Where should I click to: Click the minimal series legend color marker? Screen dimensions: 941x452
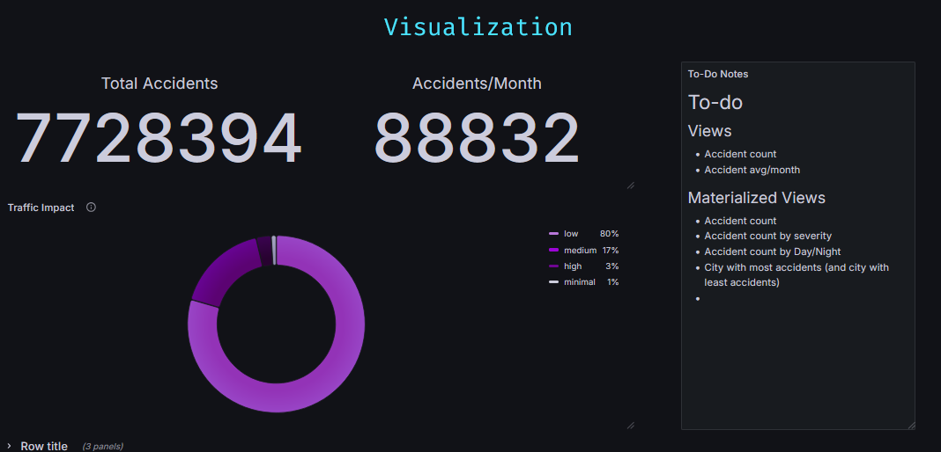coord(553,282)
